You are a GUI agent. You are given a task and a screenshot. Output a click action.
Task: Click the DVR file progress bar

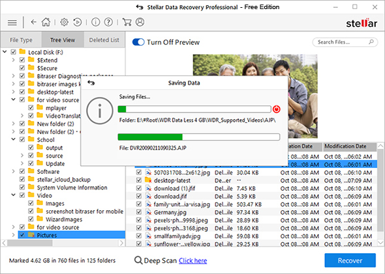click(199, 137)
